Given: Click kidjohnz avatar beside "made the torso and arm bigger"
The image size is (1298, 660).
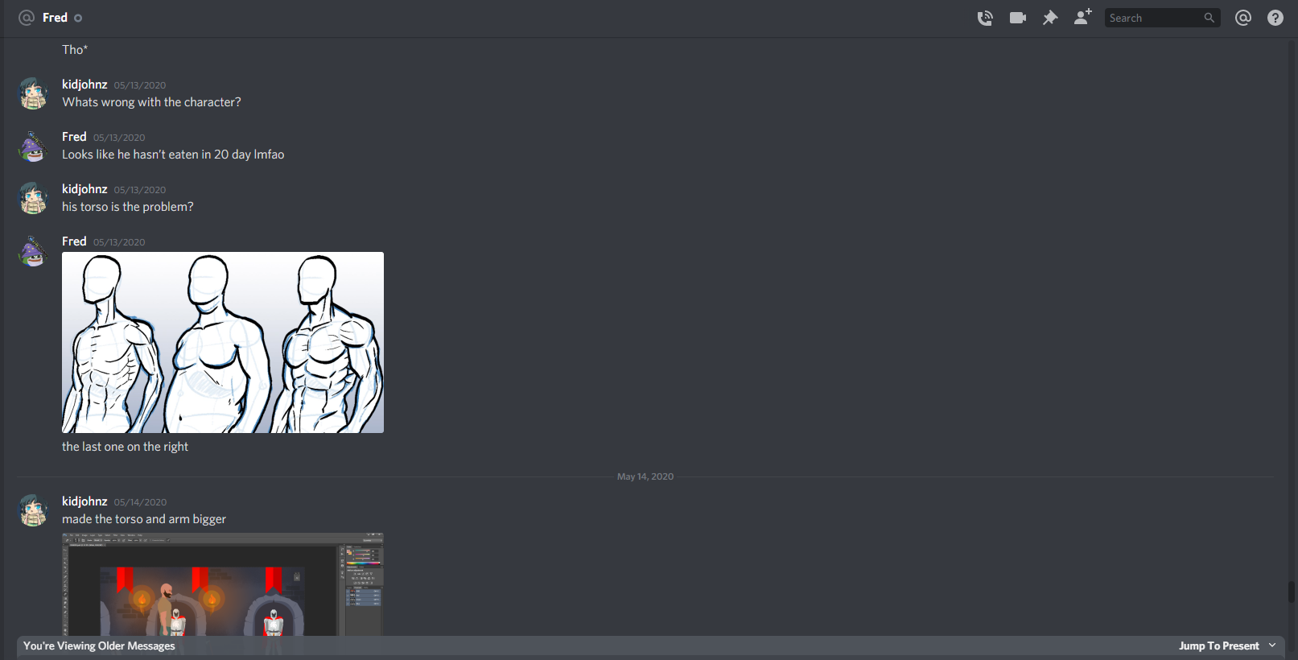Looking at the screenshot, I should coord(33,510).
